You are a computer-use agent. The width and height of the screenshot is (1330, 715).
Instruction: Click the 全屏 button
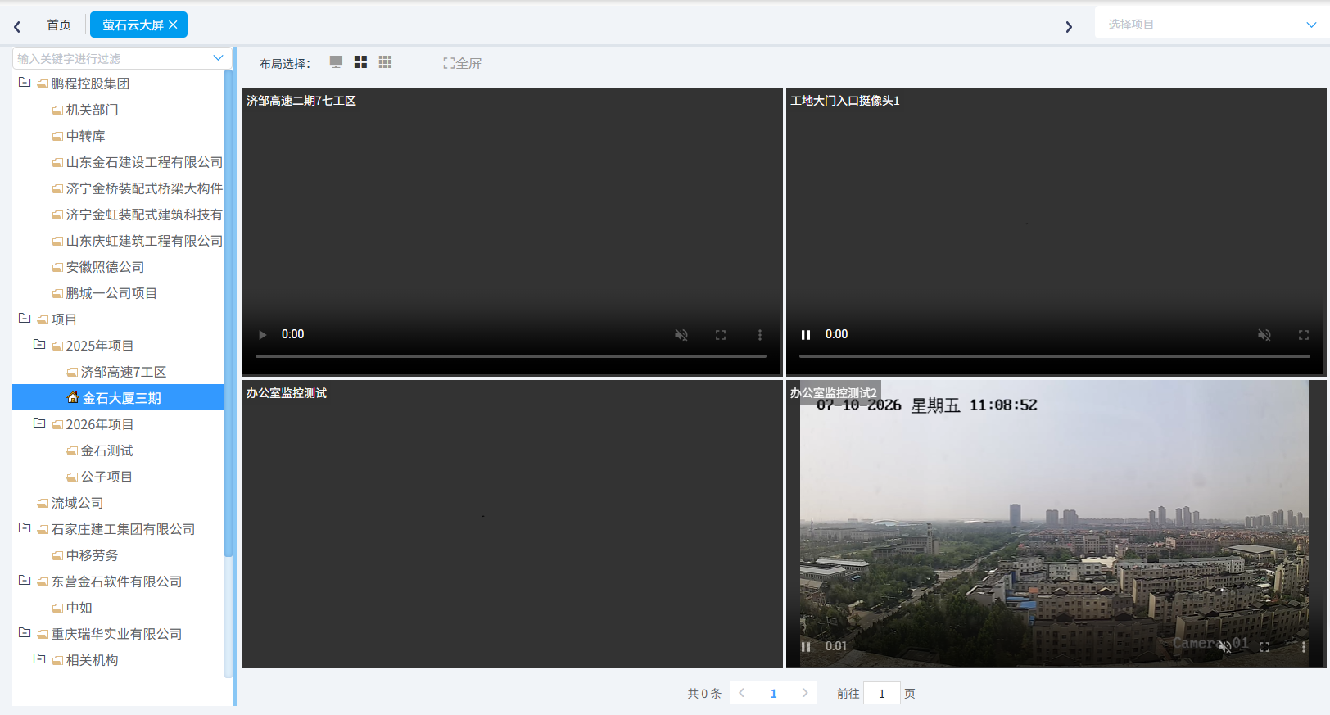point(463,63)
